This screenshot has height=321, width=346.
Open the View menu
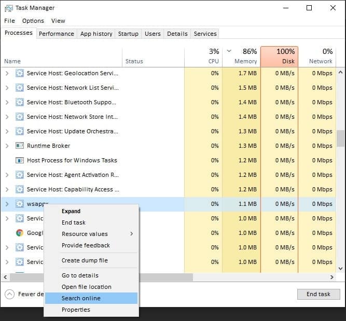(x=58, y=21)
